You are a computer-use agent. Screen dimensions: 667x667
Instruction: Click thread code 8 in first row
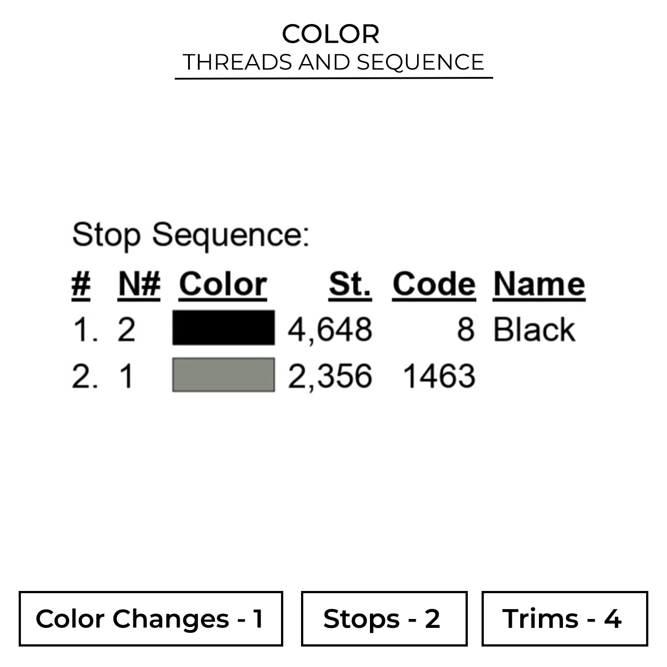click(465, 330)
